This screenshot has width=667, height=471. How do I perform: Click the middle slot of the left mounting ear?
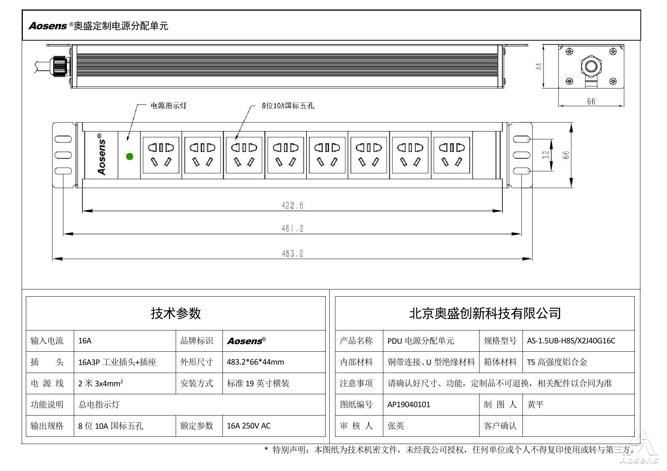point(63,155)
